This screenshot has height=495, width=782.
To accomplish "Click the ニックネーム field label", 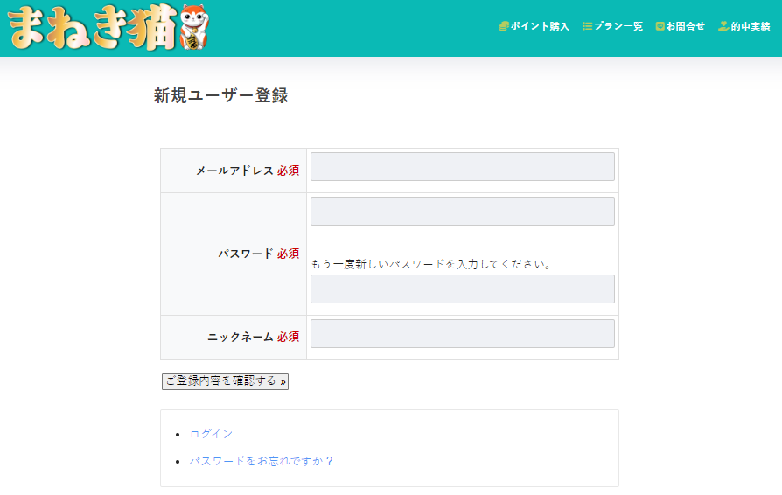I will tap(241, 337).
